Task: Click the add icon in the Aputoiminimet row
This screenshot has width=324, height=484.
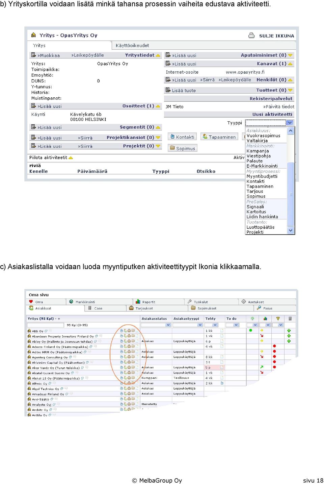Action: pyautogui.click(x=168, y=55)
